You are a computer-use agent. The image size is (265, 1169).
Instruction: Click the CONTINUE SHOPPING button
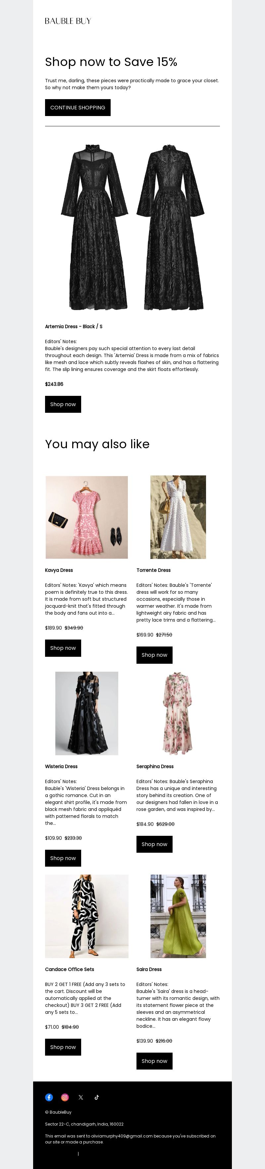pyautogui.click(x=78, y=107)
